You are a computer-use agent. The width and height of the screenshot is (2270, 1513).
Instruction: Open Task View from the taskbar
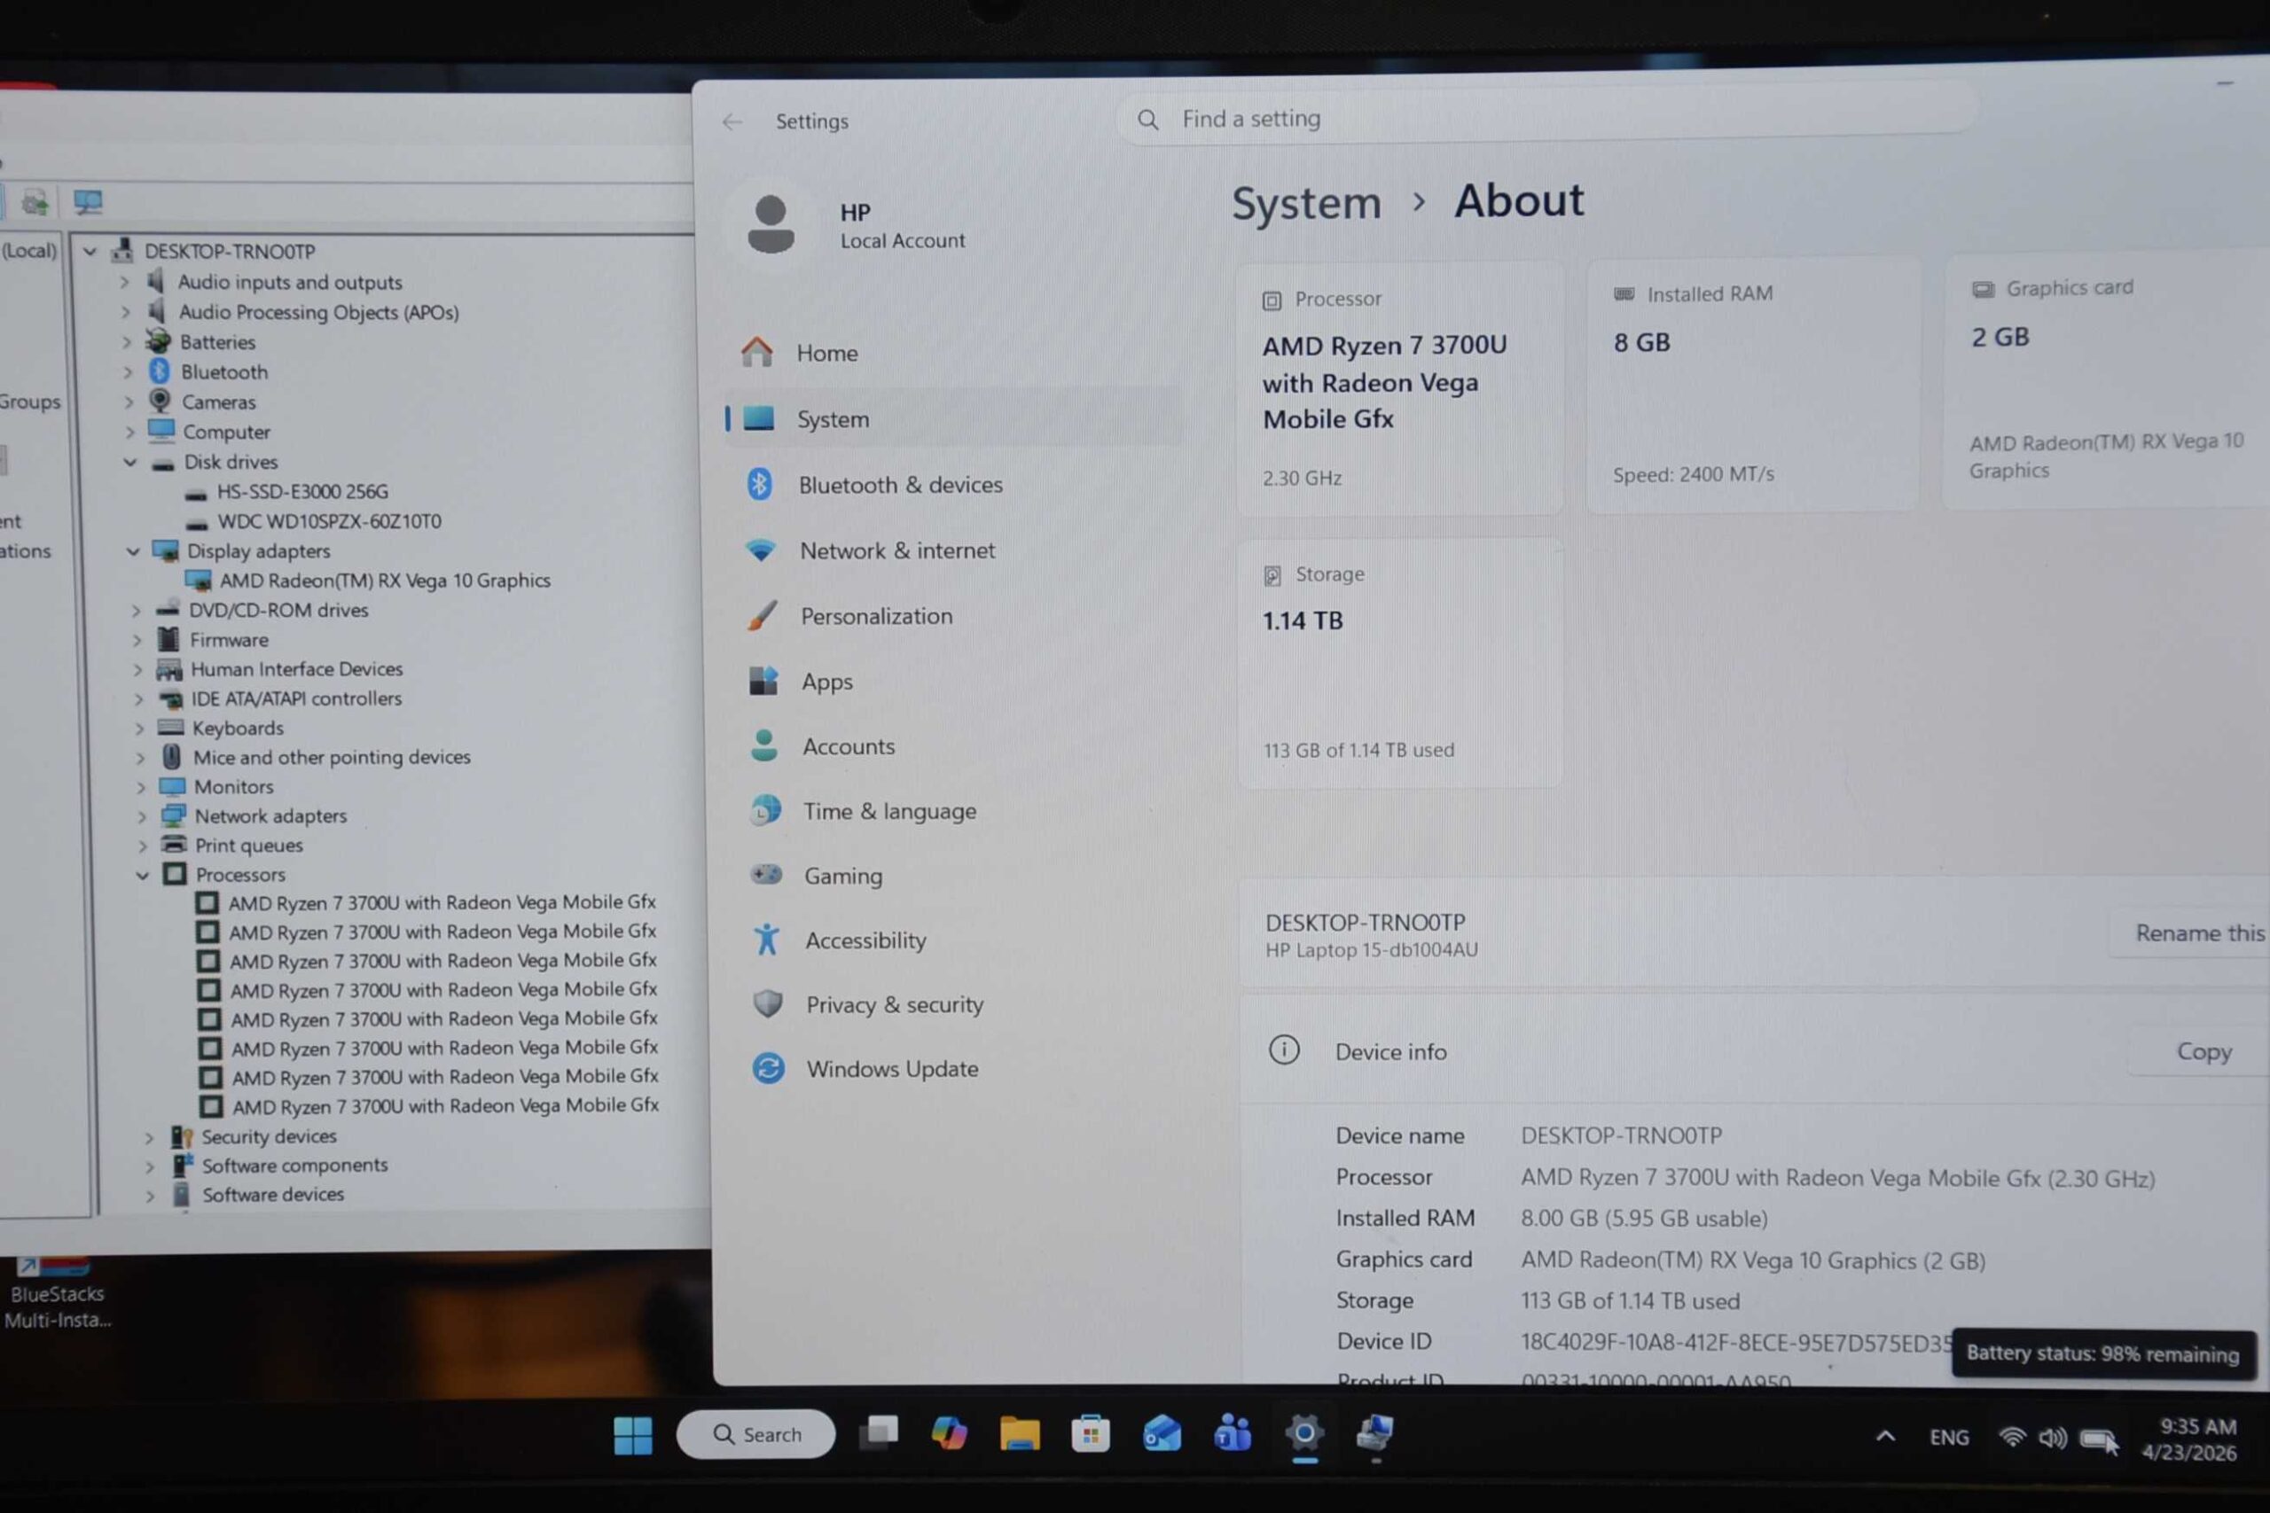(878, 1433)
